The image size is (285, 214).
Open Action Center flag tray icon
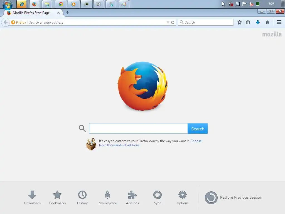[244, 4]
